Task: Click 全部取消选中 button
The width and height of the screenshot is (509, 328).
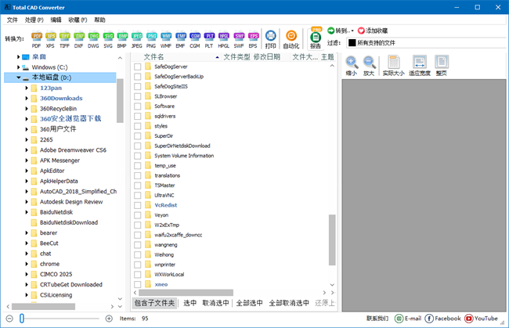Action: click(289, 303)
